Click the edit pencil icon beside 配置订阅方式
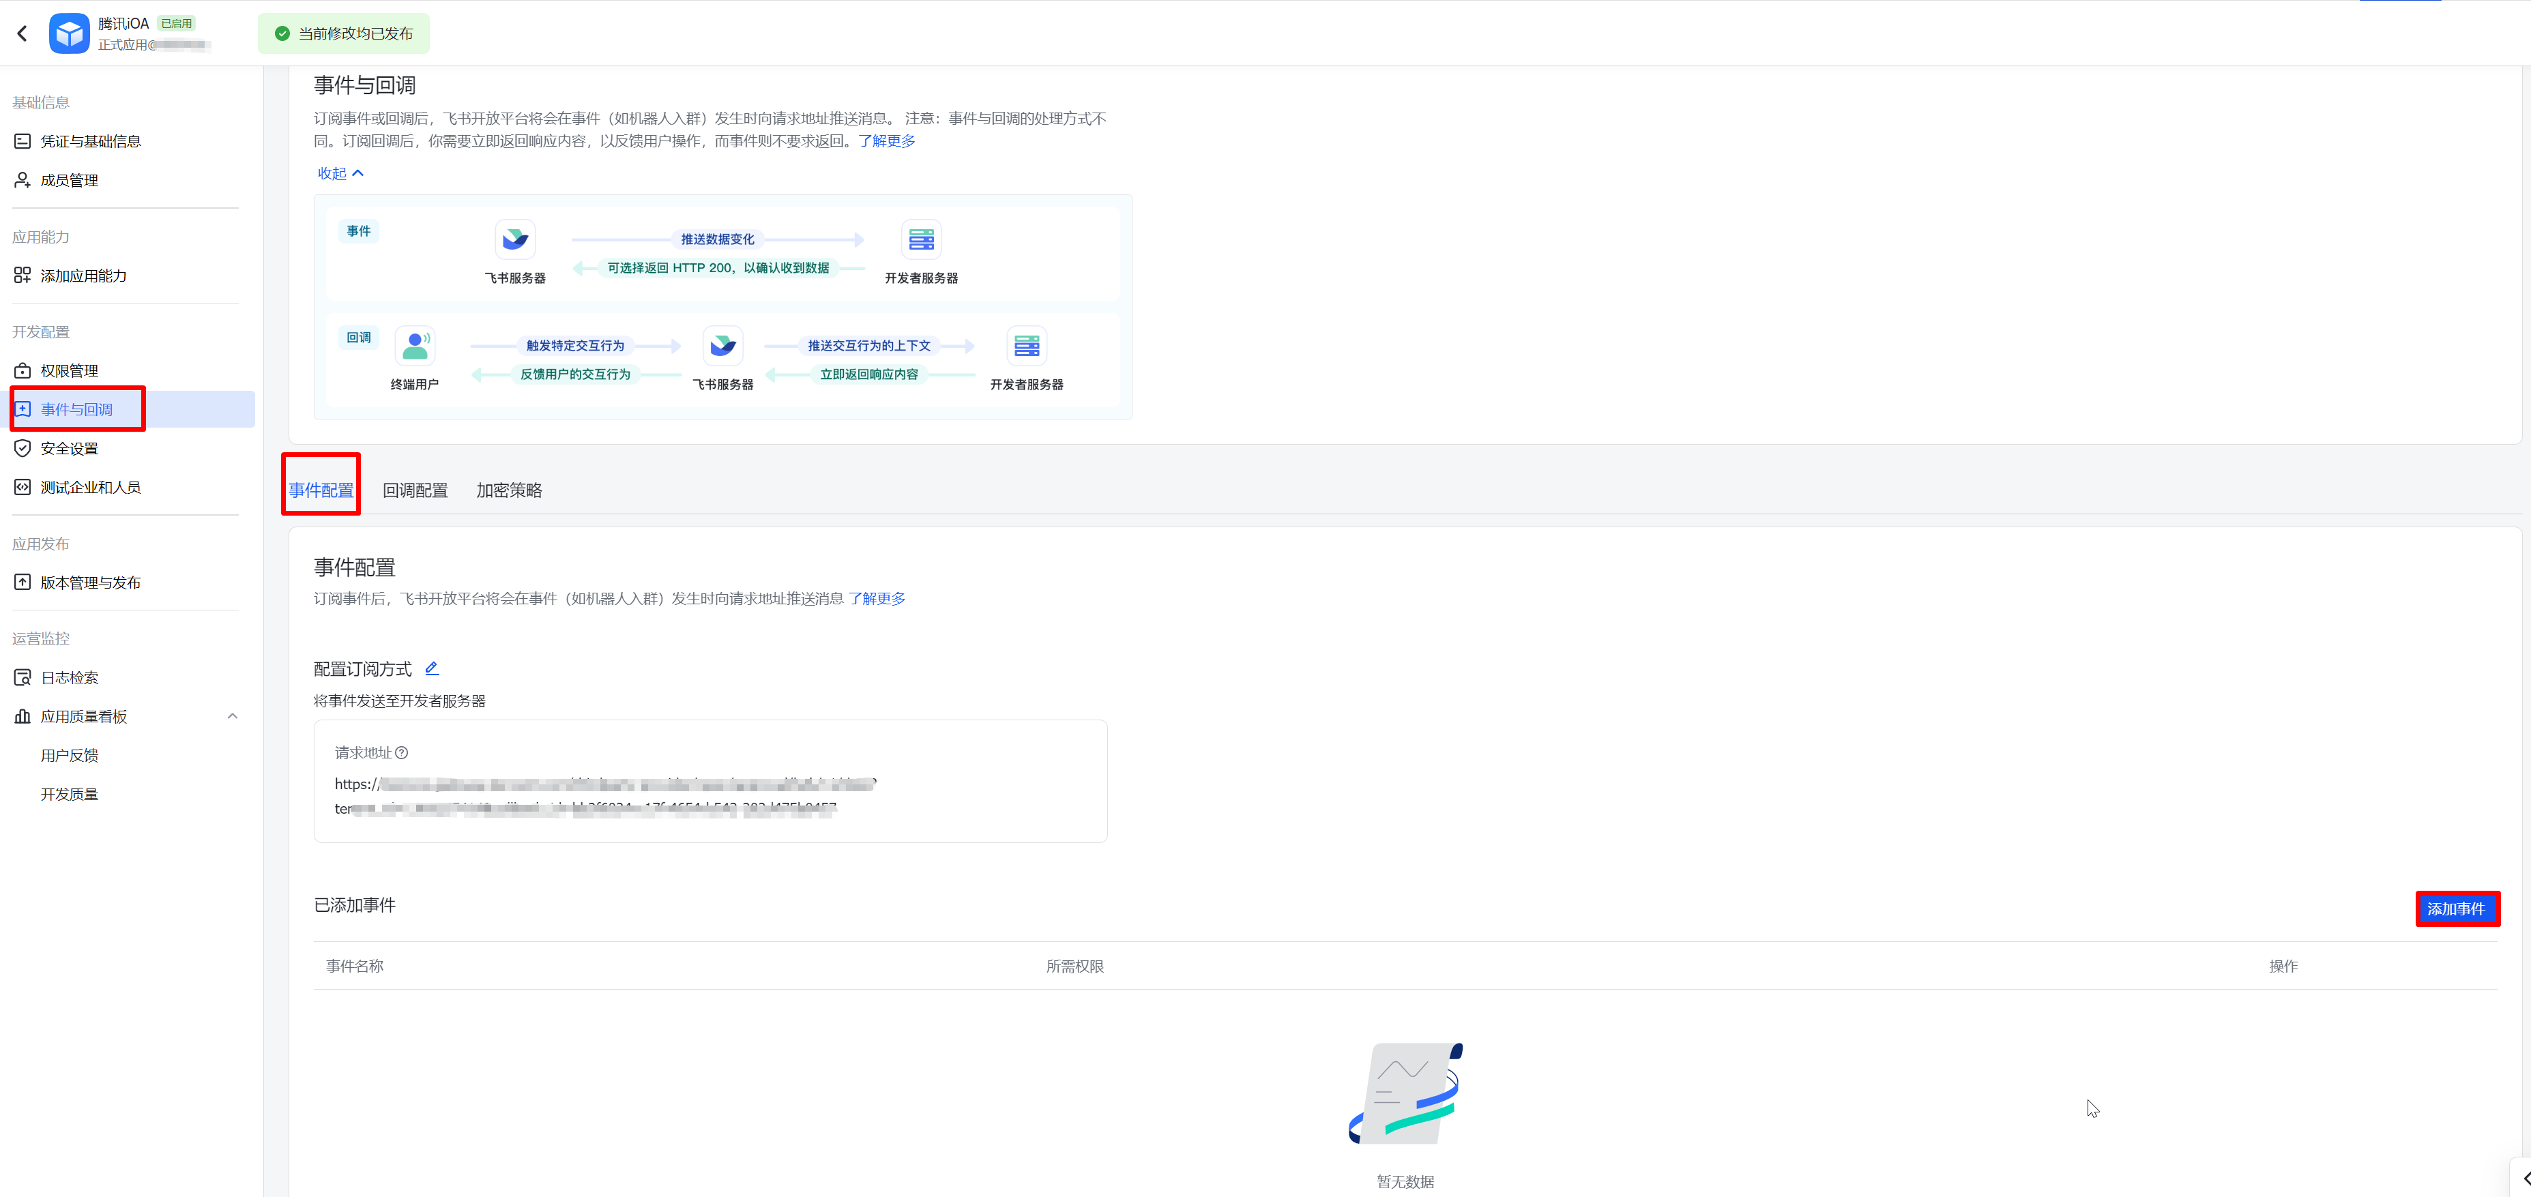This screenshot has height=1197, width=2531. (x=431, y=668)
